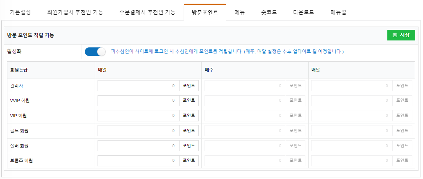Click 관리자 monthly points input field
Image resolution: width=423 pixels, height=179 pixels.
[x=352, y=85]
